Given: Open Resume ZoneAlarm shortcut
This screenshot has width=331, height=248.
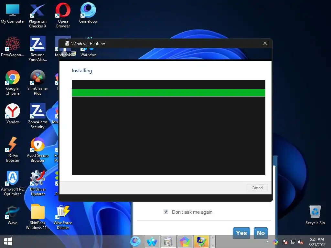Looking at the screenshot, I should tap(37, 49).
